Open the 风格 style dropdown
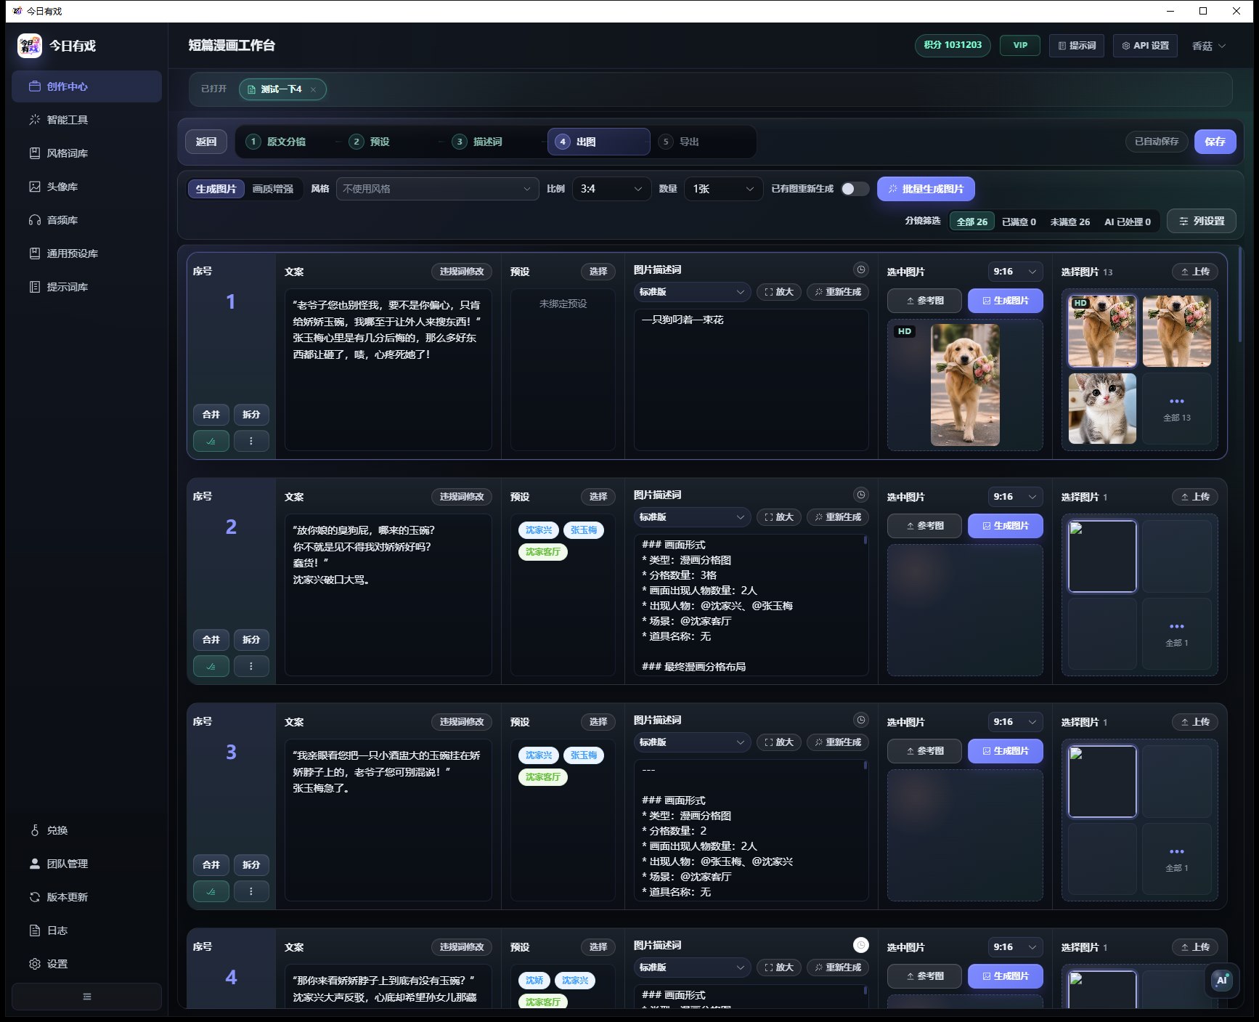The image size is (1259, 1022). tap(437, 189)
